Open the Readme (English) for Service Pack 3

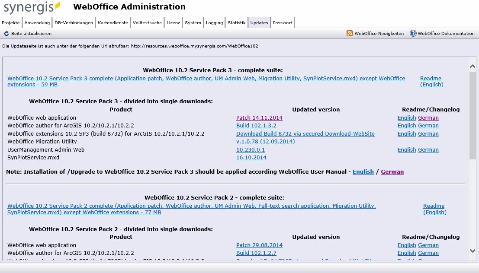coord(430,81)
